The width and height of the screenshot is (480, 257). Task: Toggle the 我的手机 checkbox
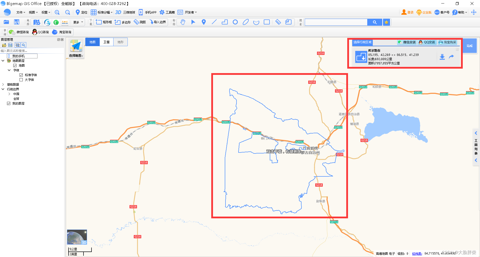coord(9,56)
